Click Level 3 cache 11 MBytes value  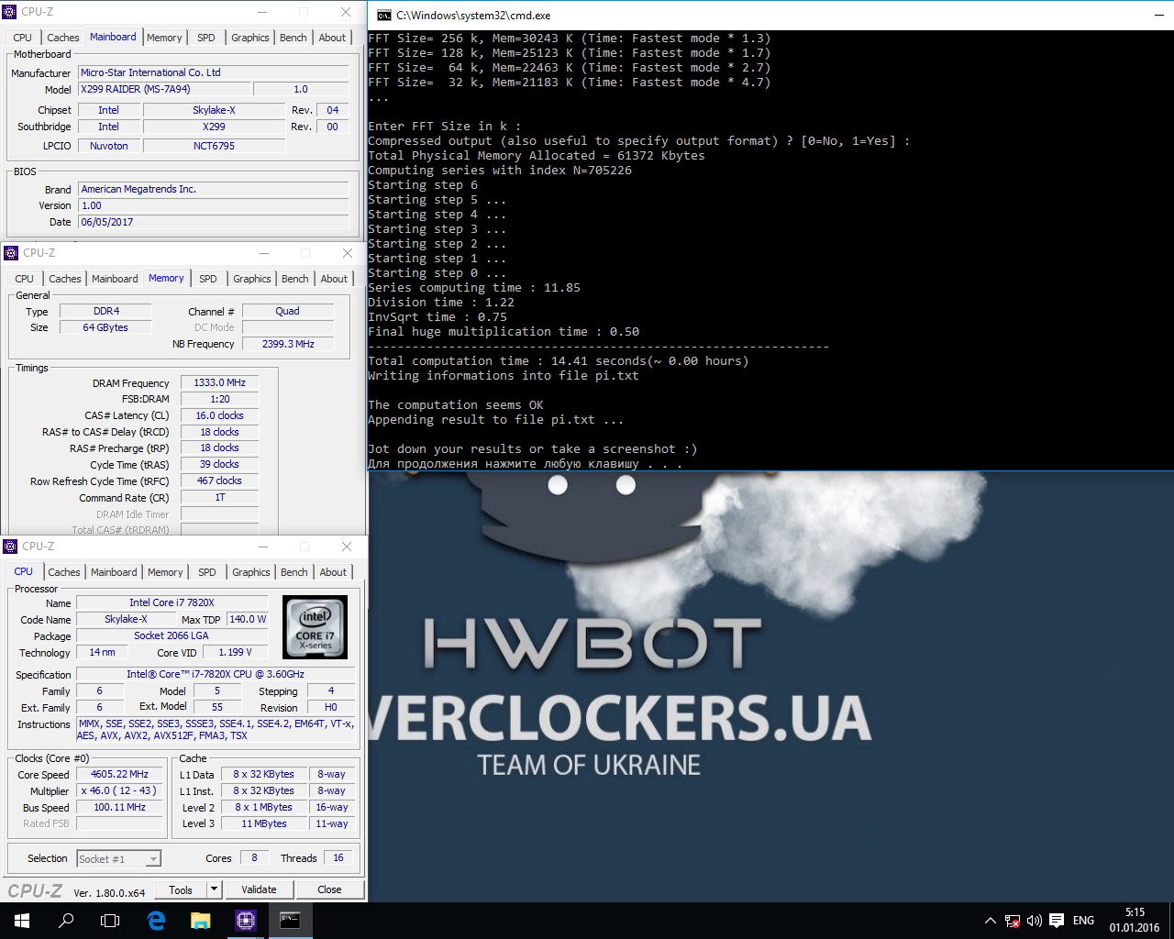264,823
